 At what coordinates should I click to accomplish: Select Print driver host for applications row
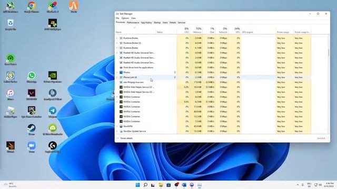213,68
